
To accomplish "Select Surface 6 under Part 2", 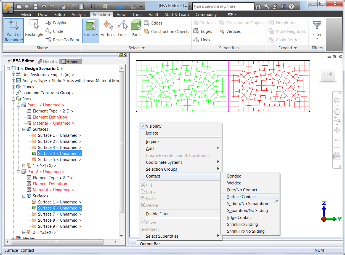I will (x=59, y=208).
